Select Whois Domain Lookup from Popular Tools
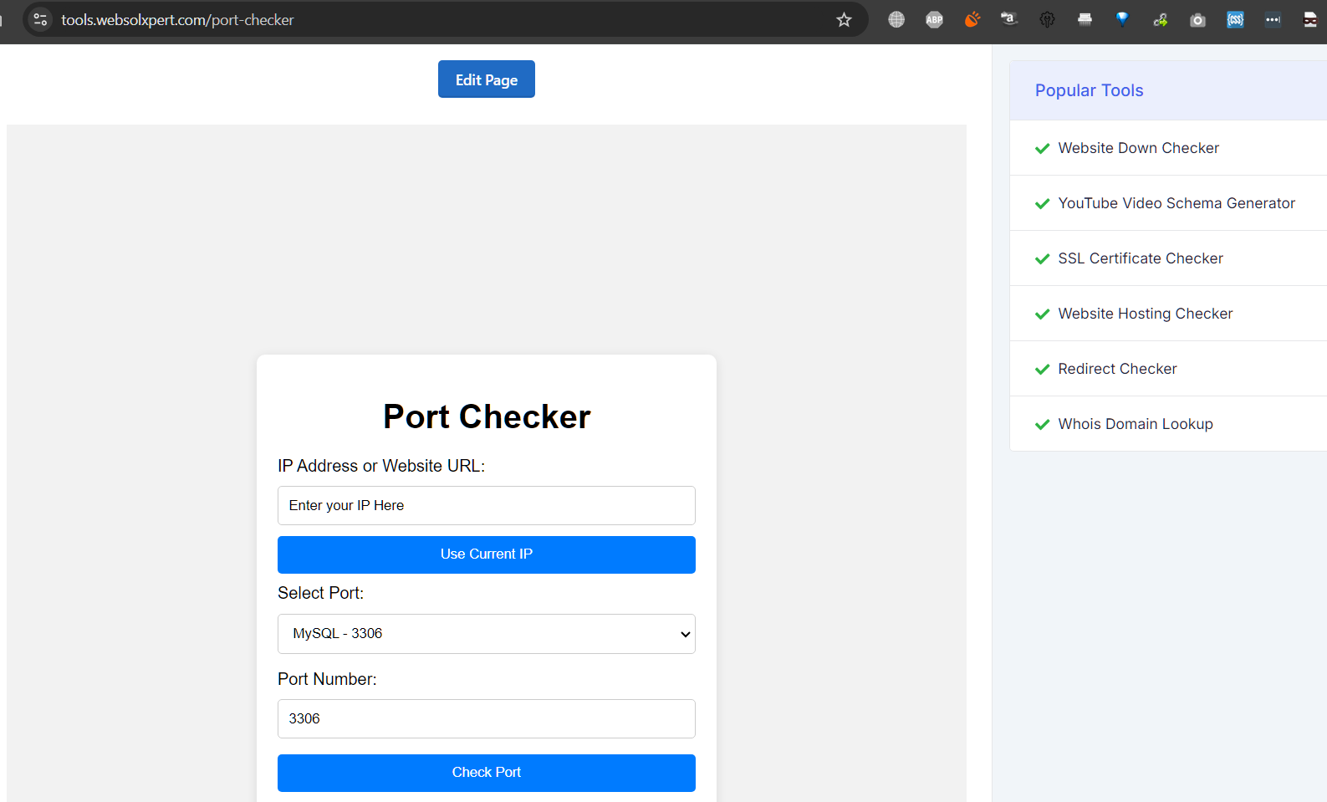Image resolution: width=1327 pixels, height=802 pixels. 1135,424
